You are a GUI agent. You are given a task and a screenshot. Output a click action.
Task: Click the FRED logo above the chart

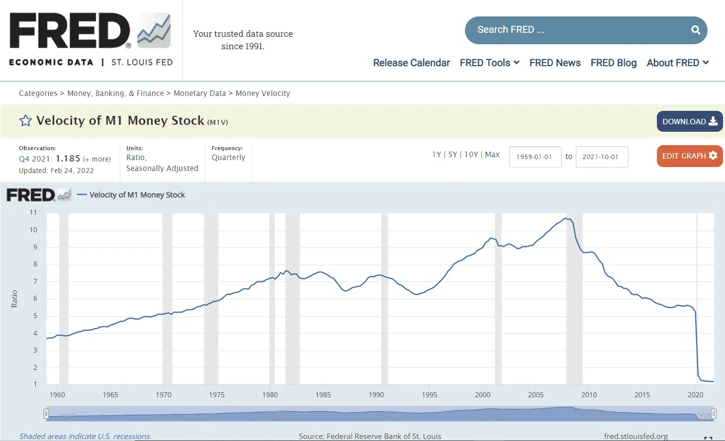(x=39, y=195)
